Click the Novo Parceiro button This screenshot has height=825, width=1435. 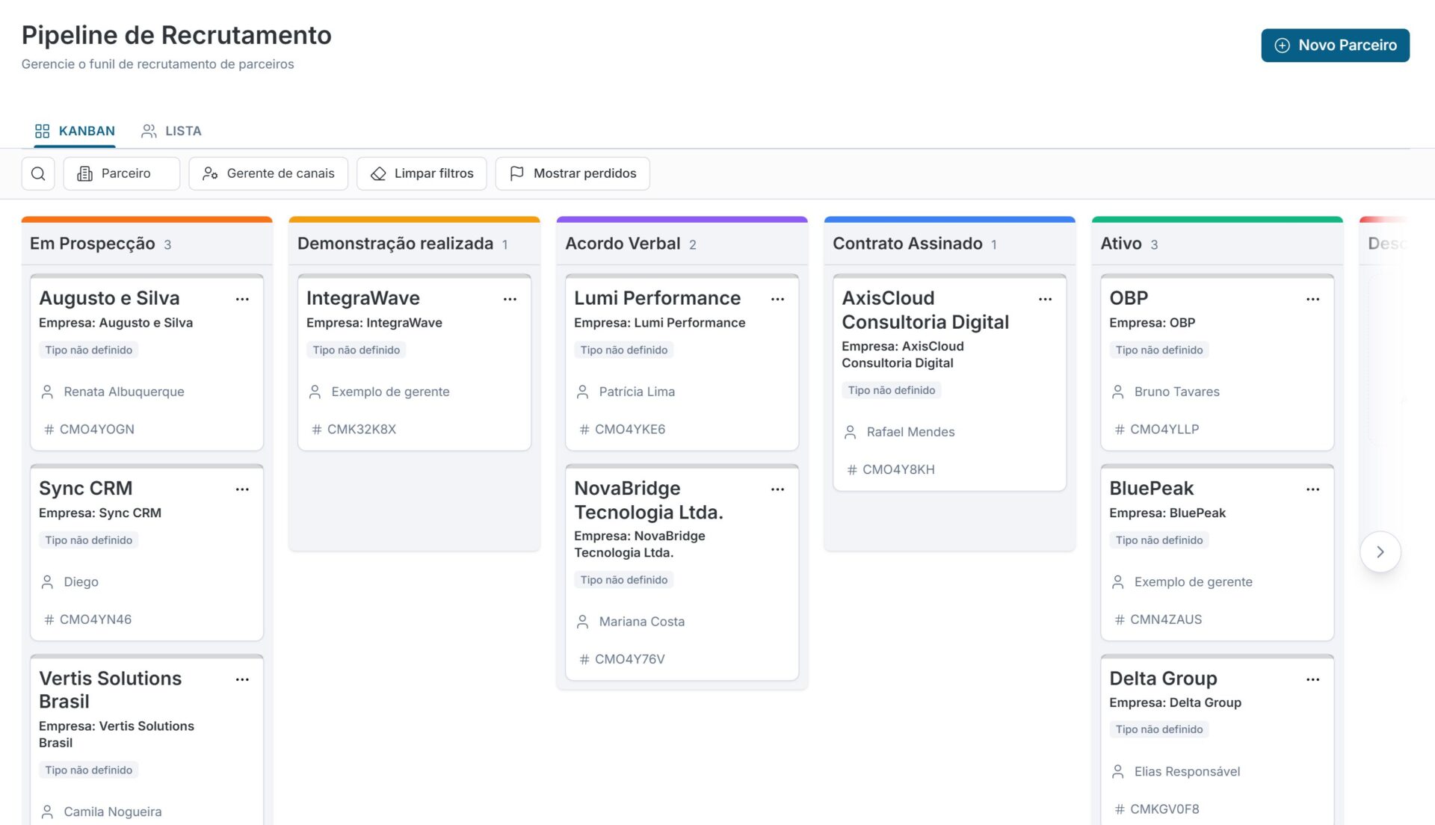point(1335,46)
